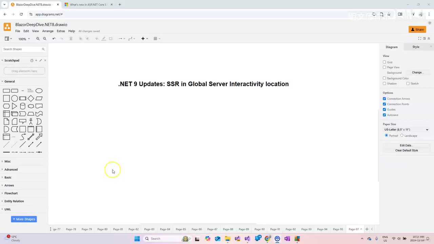Open the File menu
Image resolution: width=434 pixels, height=244 pixels.
[18, 31]
